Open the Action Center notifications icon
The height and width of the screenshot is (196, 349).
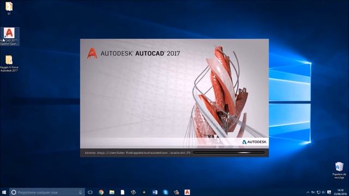[x=329, y=192]
